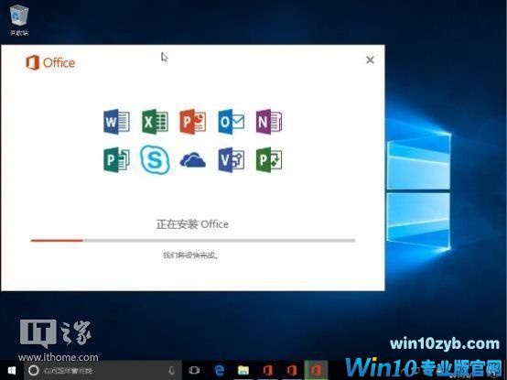Click the "正在安装 Office" status text
This screenshot has width=507, height=380.
192,224
